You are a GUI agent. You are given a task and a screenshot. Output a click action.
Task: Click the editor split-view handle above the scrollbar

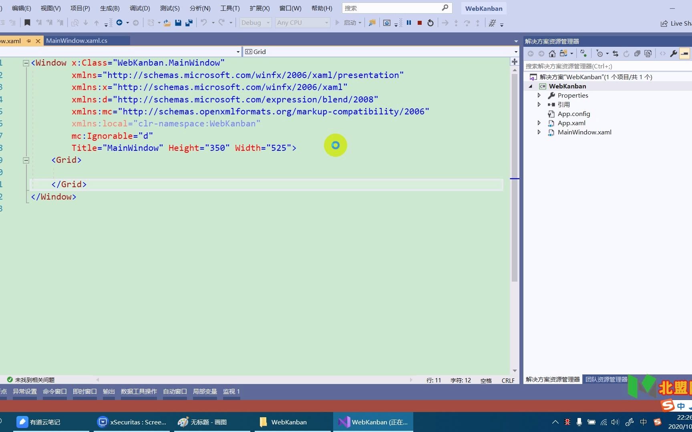[x=515, y=62]
